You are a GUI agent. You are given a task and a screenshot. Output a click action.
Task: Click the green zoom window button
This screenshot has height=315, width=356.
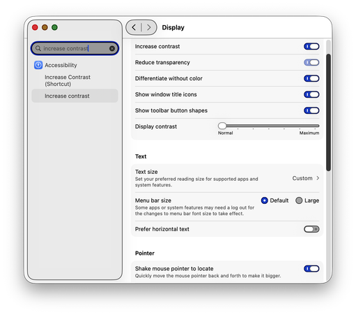[54, 27]
